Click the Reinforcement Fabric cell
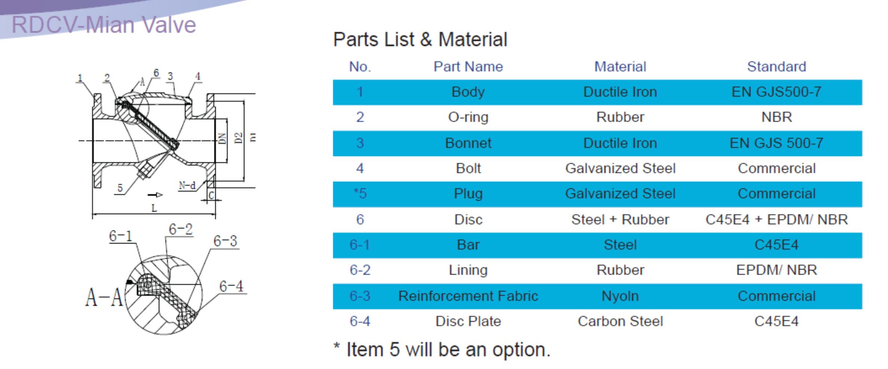The image size is (888, 369). coord(468,296)
